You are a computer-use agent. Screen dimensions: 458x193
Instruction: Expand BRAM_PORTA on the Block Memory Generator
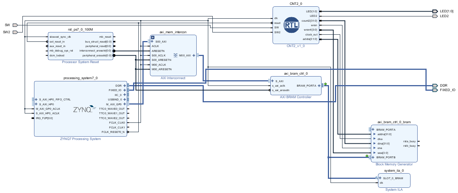pyautogui.click(x=373, y=130)
